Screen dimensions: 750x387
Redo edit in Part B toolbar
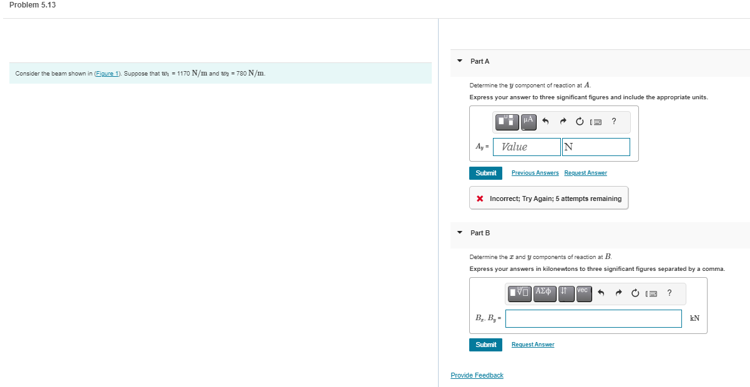[x=618, y=293]
